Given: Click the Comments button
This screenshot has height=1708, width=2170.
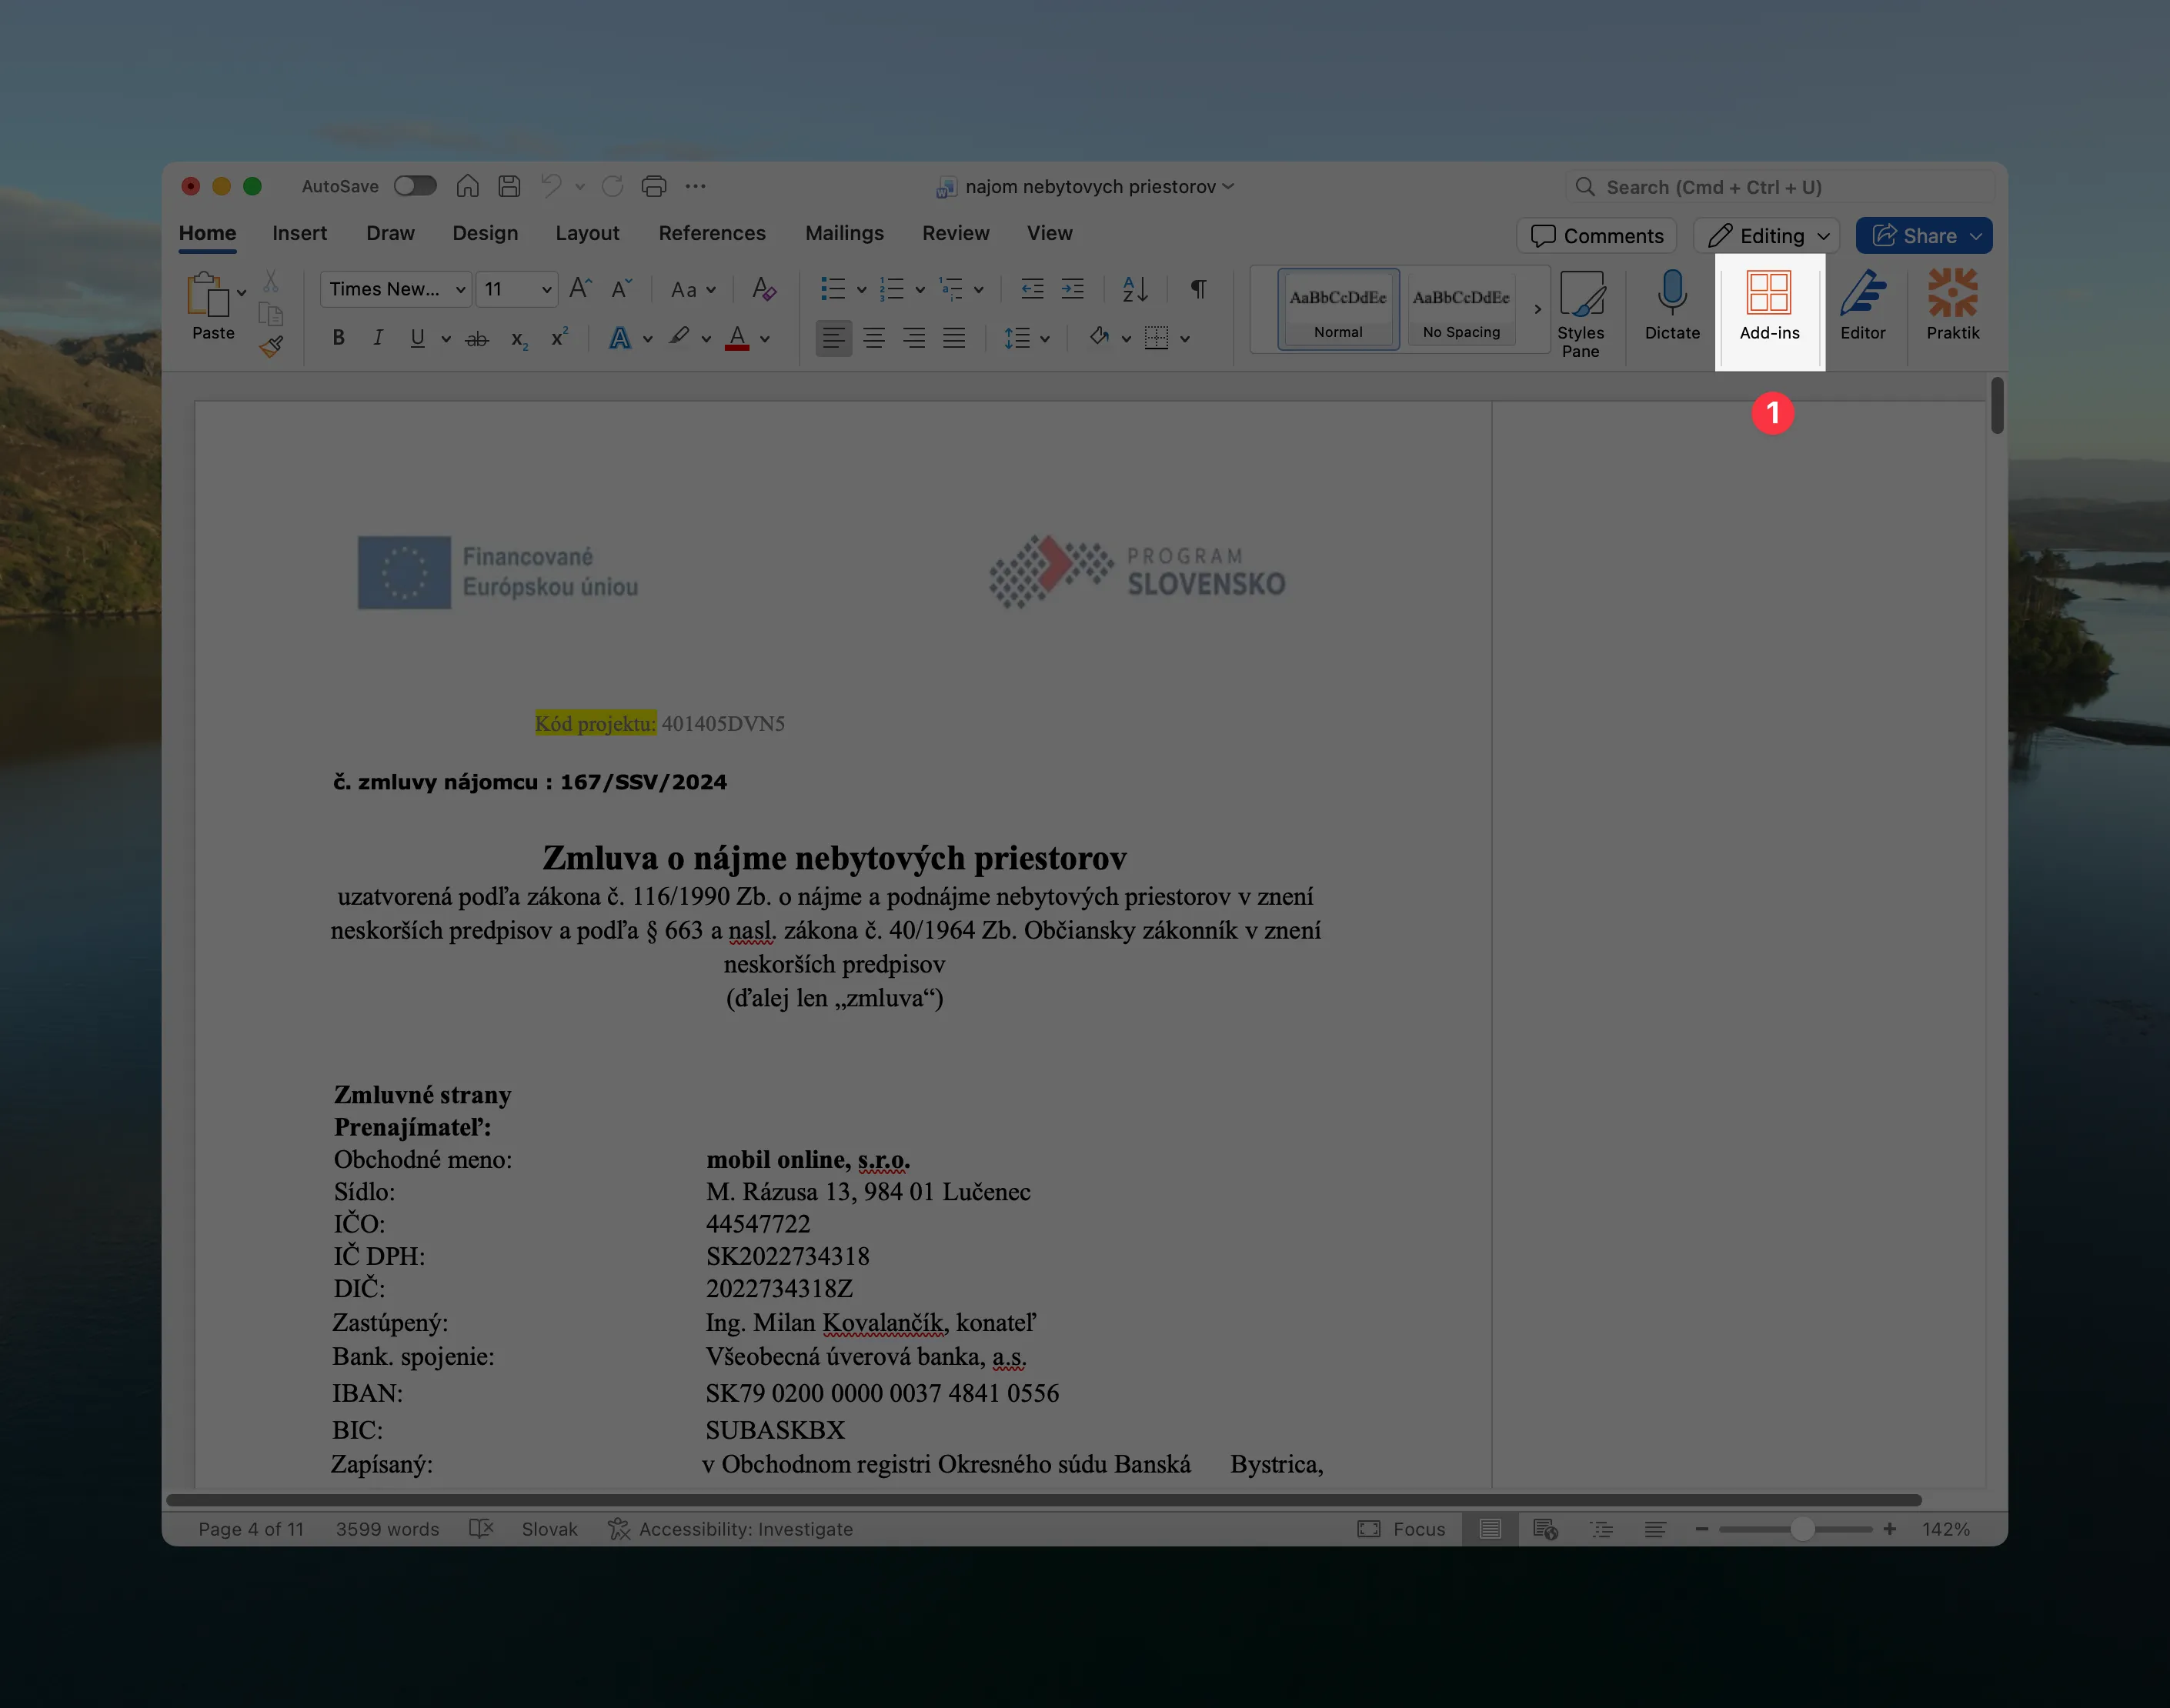Looking at the screenshot, I should (x=1597, y=236).
